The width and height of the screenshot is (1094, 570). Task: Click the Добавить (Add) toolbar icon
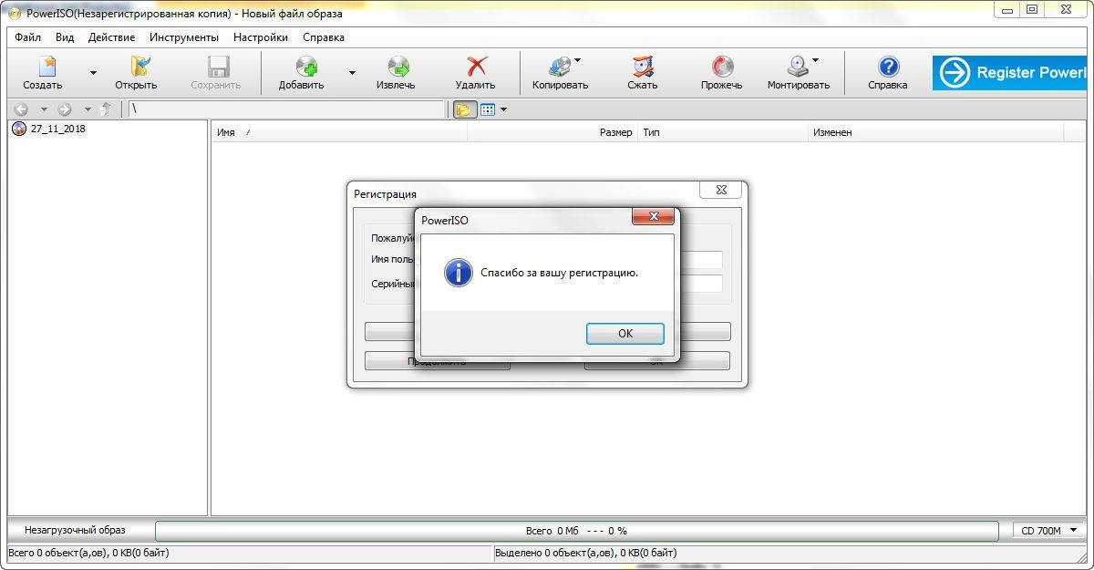click(302, 73)
